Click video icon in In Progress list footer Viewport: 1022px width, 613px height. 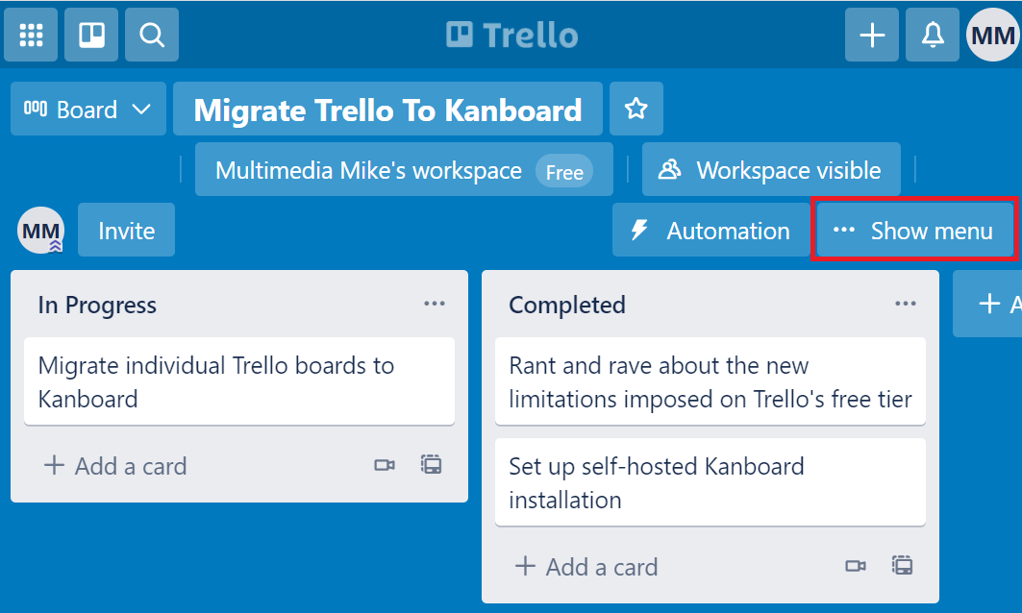pos(385,465)
